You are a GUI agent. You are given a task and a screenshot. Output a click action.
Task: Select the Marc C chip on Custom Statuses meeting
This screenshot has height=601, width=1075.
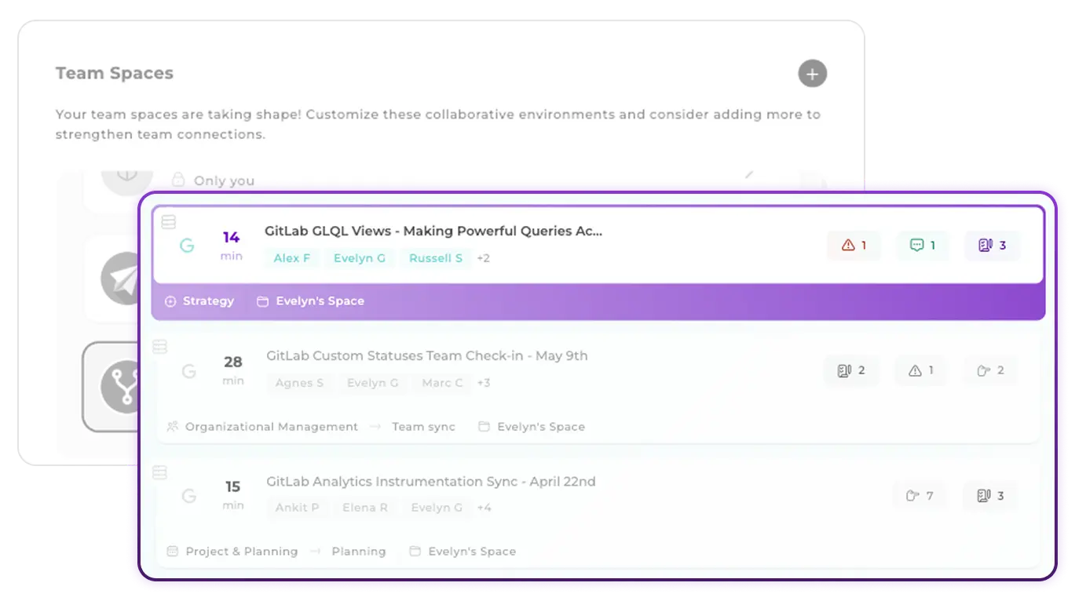pos(442,383)
